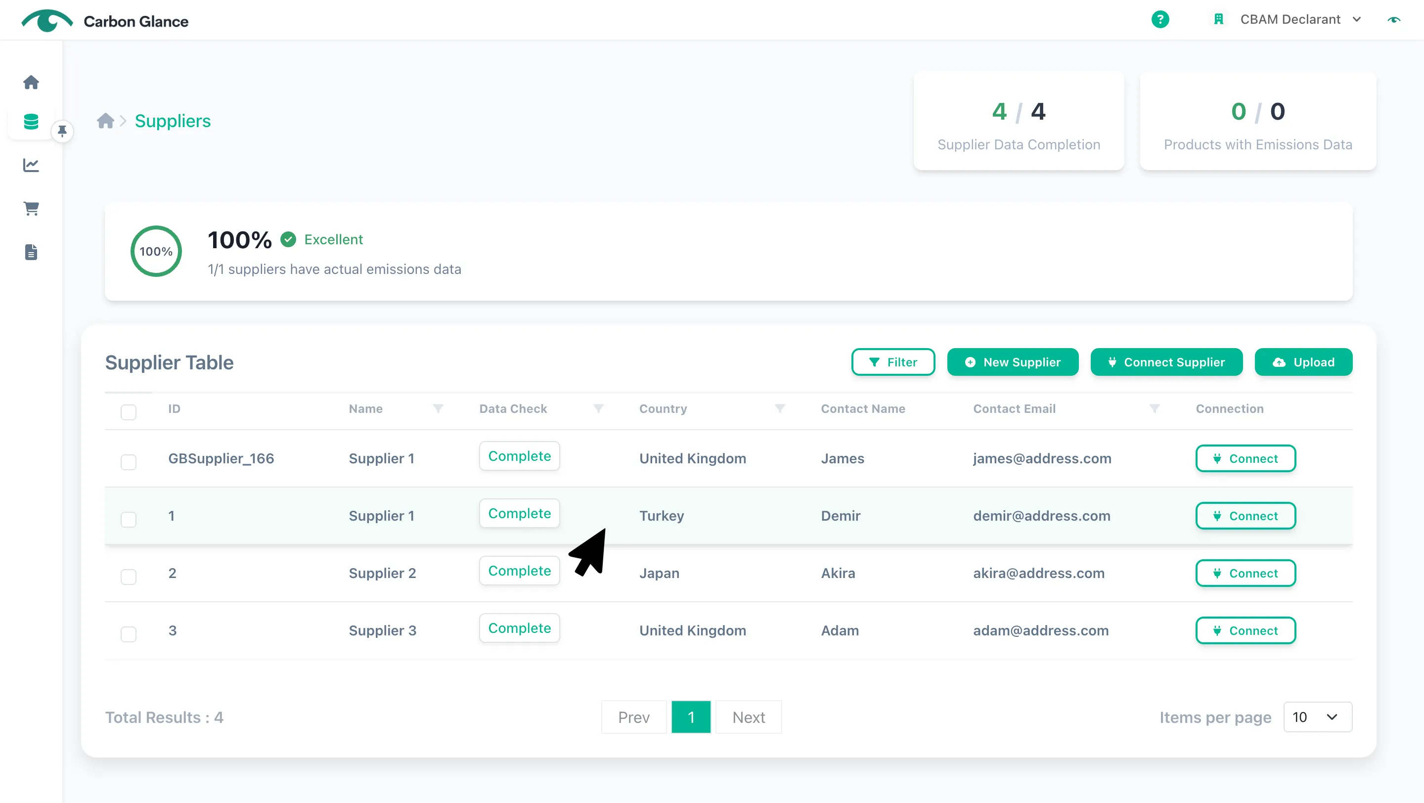Click contact name Adam

point(840,630)
